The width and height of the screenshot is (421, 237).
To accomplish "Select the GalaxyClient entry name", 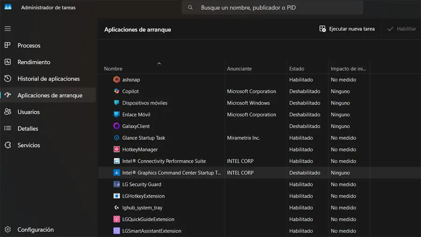I will (136, 126).
